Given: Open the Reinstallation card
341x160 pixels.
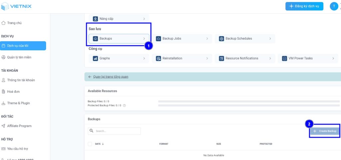Looking at the screenshot, I should point(182,59).
